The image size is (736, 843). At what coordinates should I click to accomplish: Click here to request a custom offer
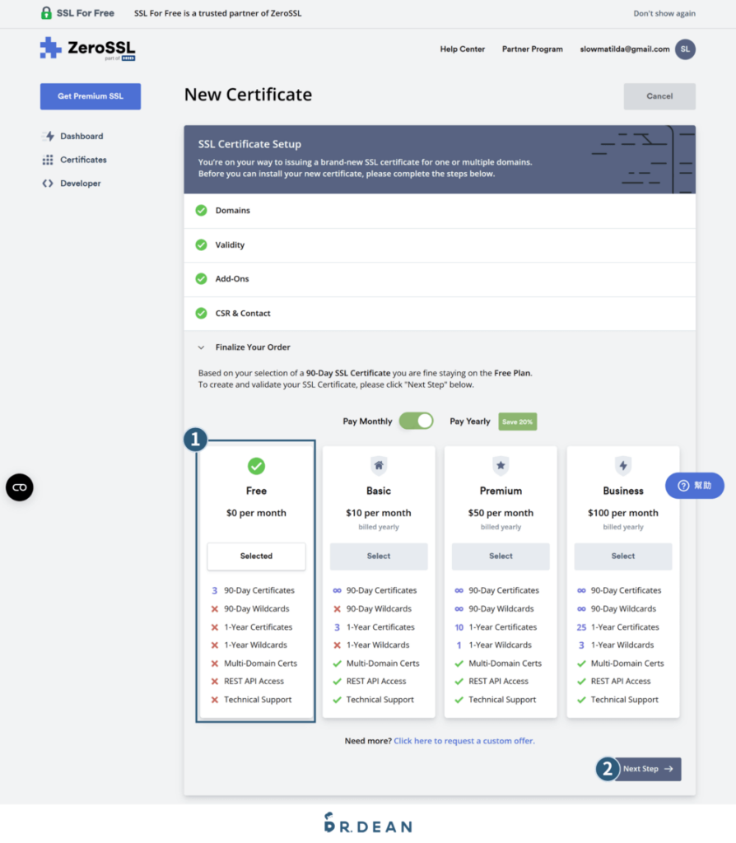464,740
